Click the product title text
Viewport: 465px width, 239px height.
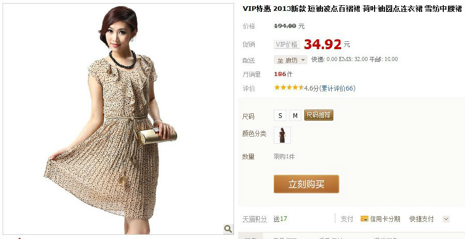pos(352,9)
